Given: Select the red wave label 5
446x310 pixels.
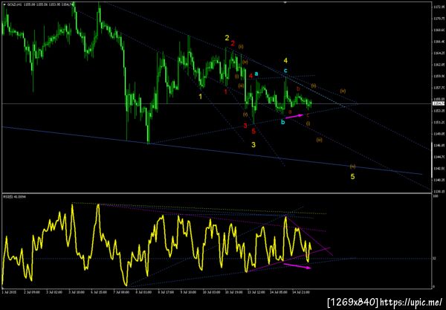Looking at the screenshot, I should pyautogui.click(x=253, y=131).
